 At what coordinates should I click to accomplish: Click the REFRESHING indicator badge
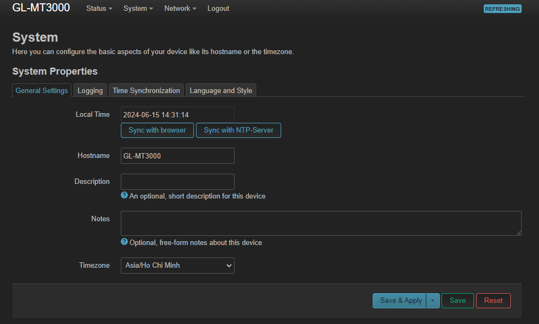(x=502, y=9)
